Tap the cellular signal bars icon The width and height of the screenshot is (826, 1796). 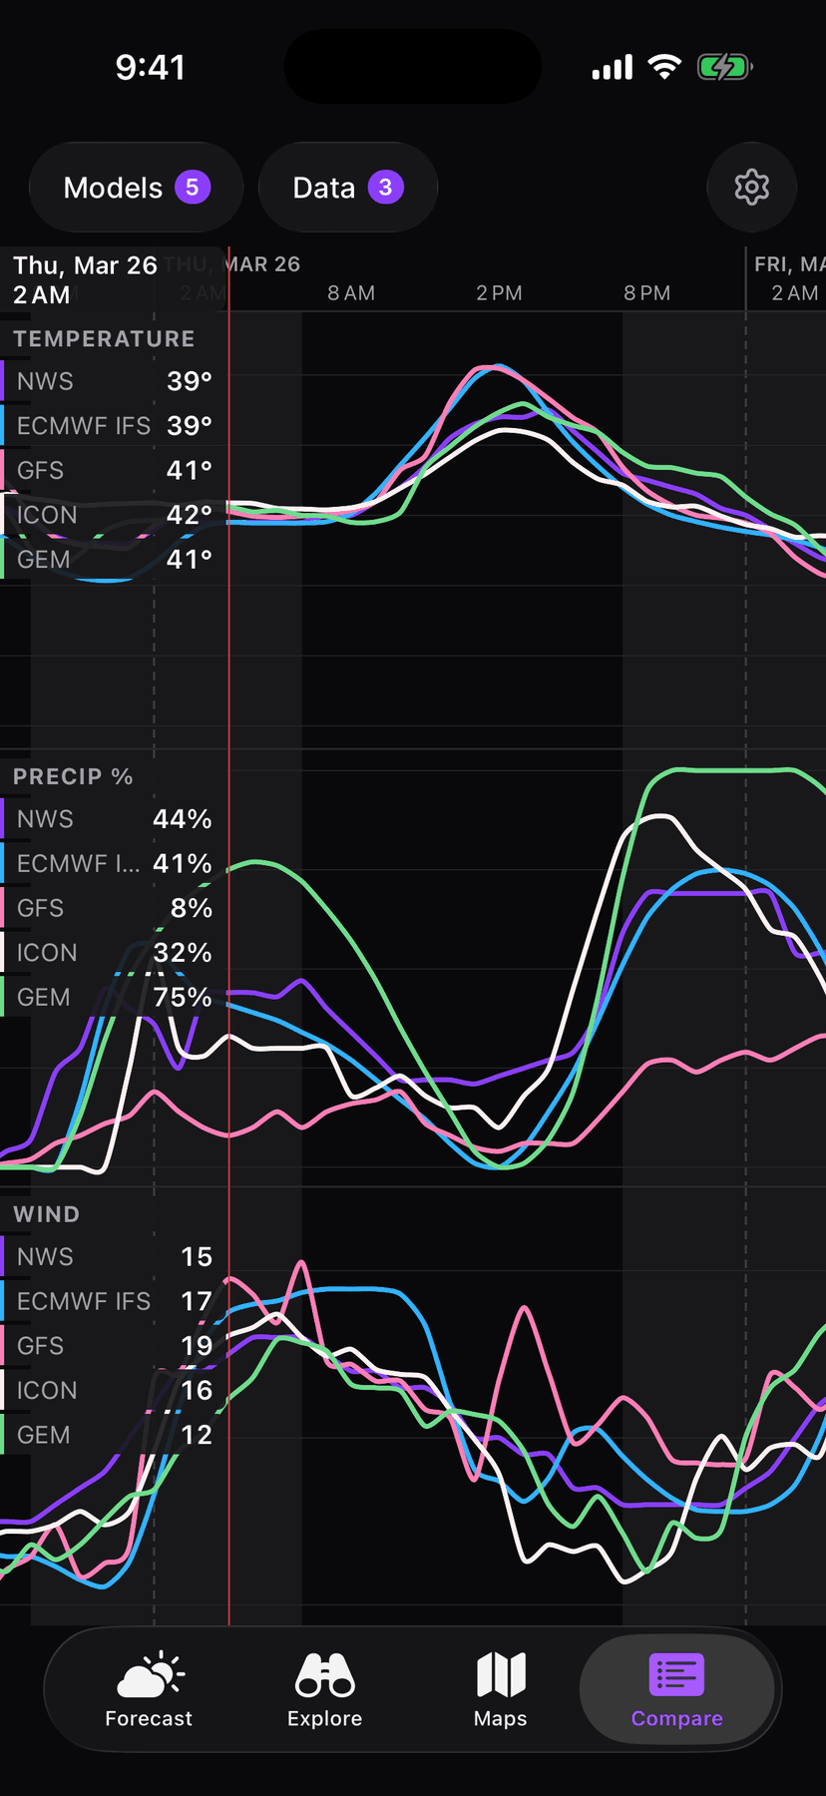(x=612, y=68)
